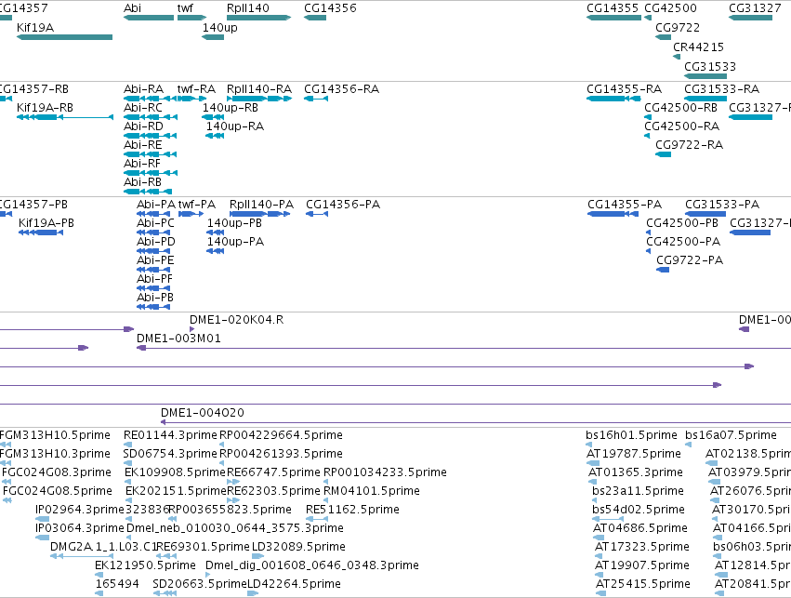Select the CG14356 gene label

[x=330, y=8]
